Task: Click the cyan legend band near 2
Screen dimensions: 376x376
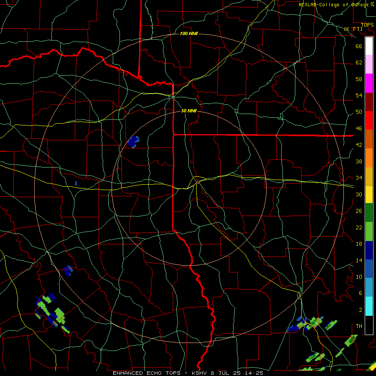Action: 369,306
